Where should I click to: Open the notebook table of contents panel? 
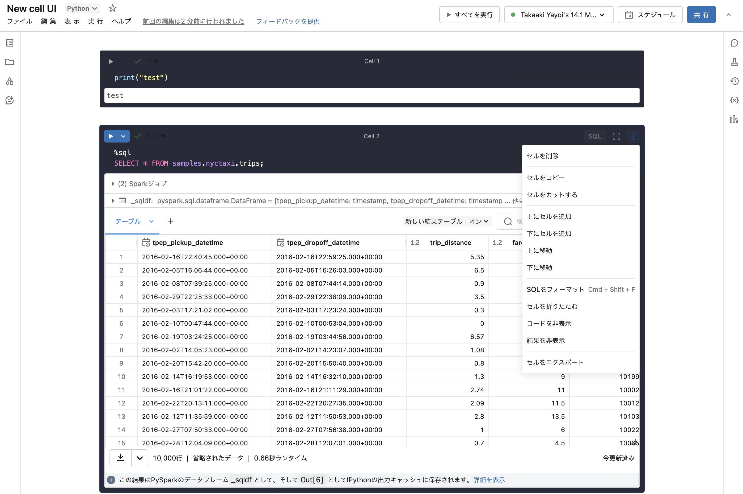(10, 43)
